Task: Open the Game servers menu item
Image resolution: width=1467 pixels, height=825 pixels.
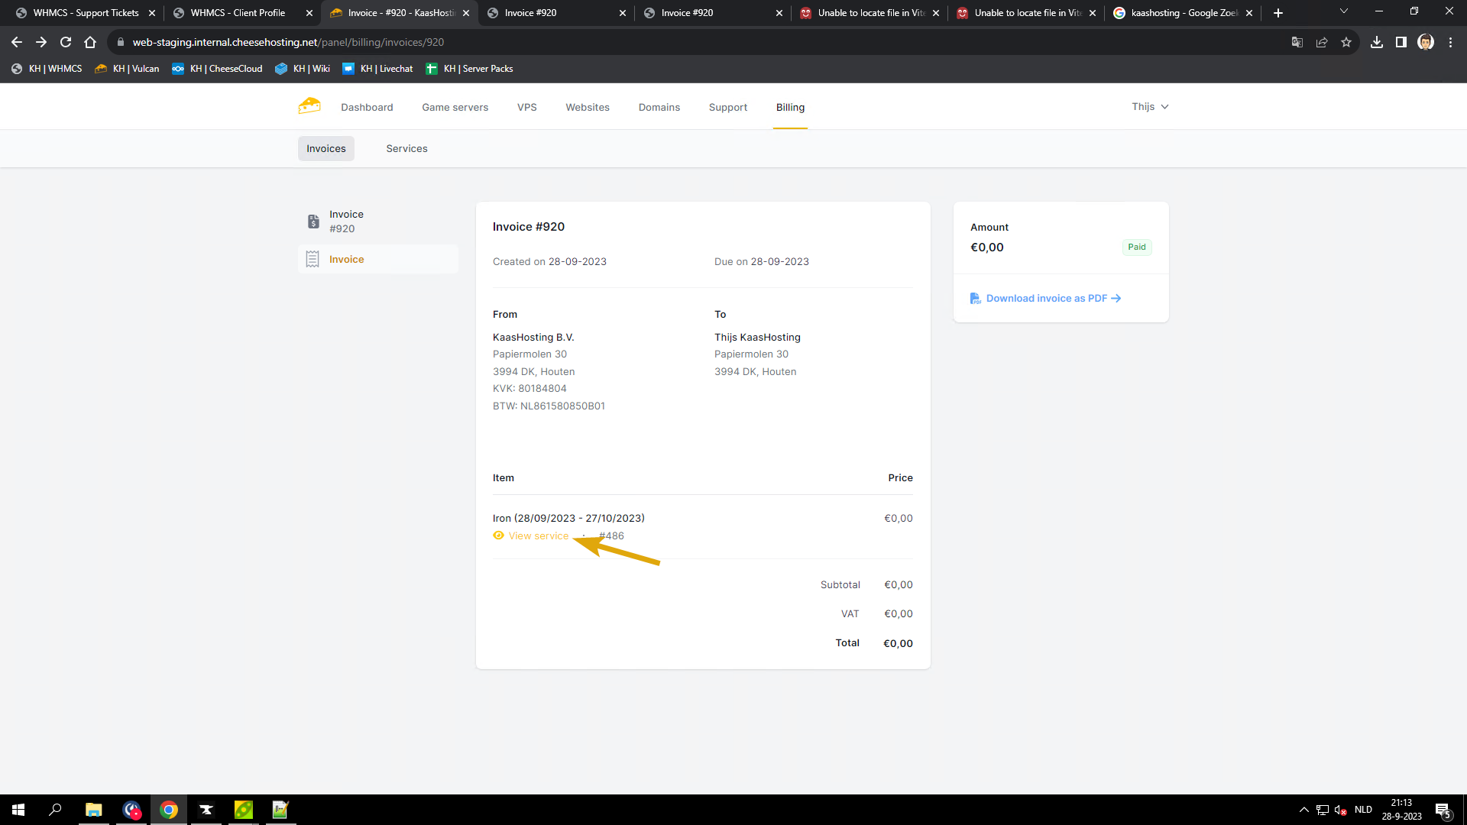Action: point(455,108)
